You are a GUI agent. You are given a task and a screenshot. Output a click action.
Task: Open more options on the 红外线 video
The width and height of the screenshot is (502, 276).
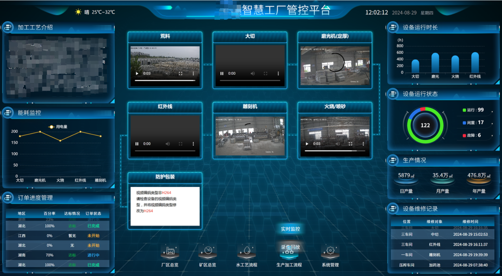coord(193,144)
